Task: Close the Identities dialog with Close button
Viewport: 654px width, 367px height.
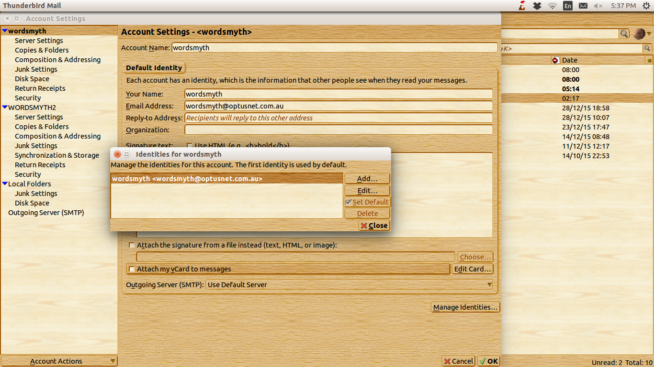Action: click(x=374, y=226)
